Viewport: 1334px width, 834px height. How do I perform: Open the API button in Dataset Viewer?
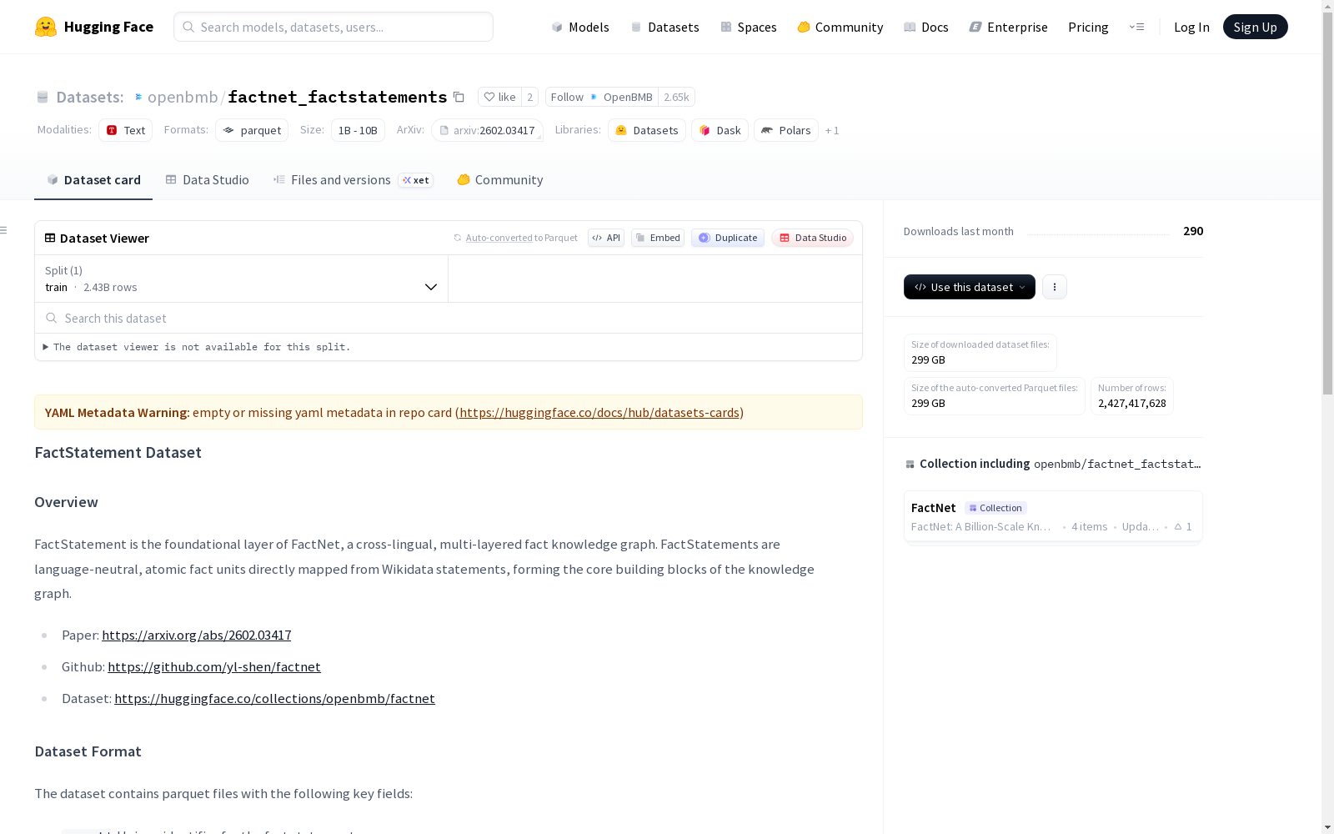point(606,238)
